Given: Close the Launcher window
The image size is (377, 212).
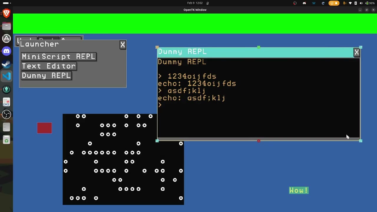Looking at the screenshot, I should point(123,44).
